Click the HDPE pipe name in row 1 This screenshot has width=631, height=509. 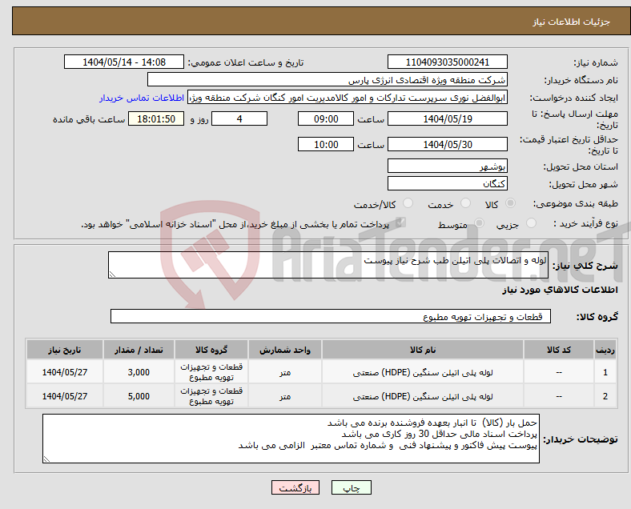click(423, 372)
